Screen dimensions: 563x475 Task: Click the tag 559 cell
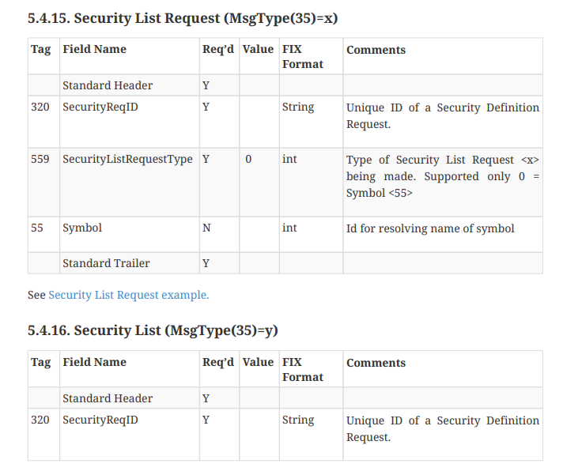click(x=43, y=183)
